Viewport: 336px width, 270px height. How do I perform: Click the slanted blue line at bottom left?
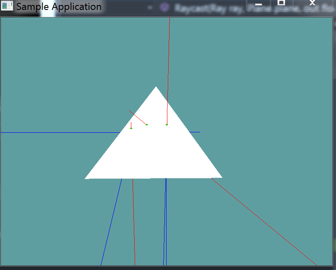click(x=111, y=223)
